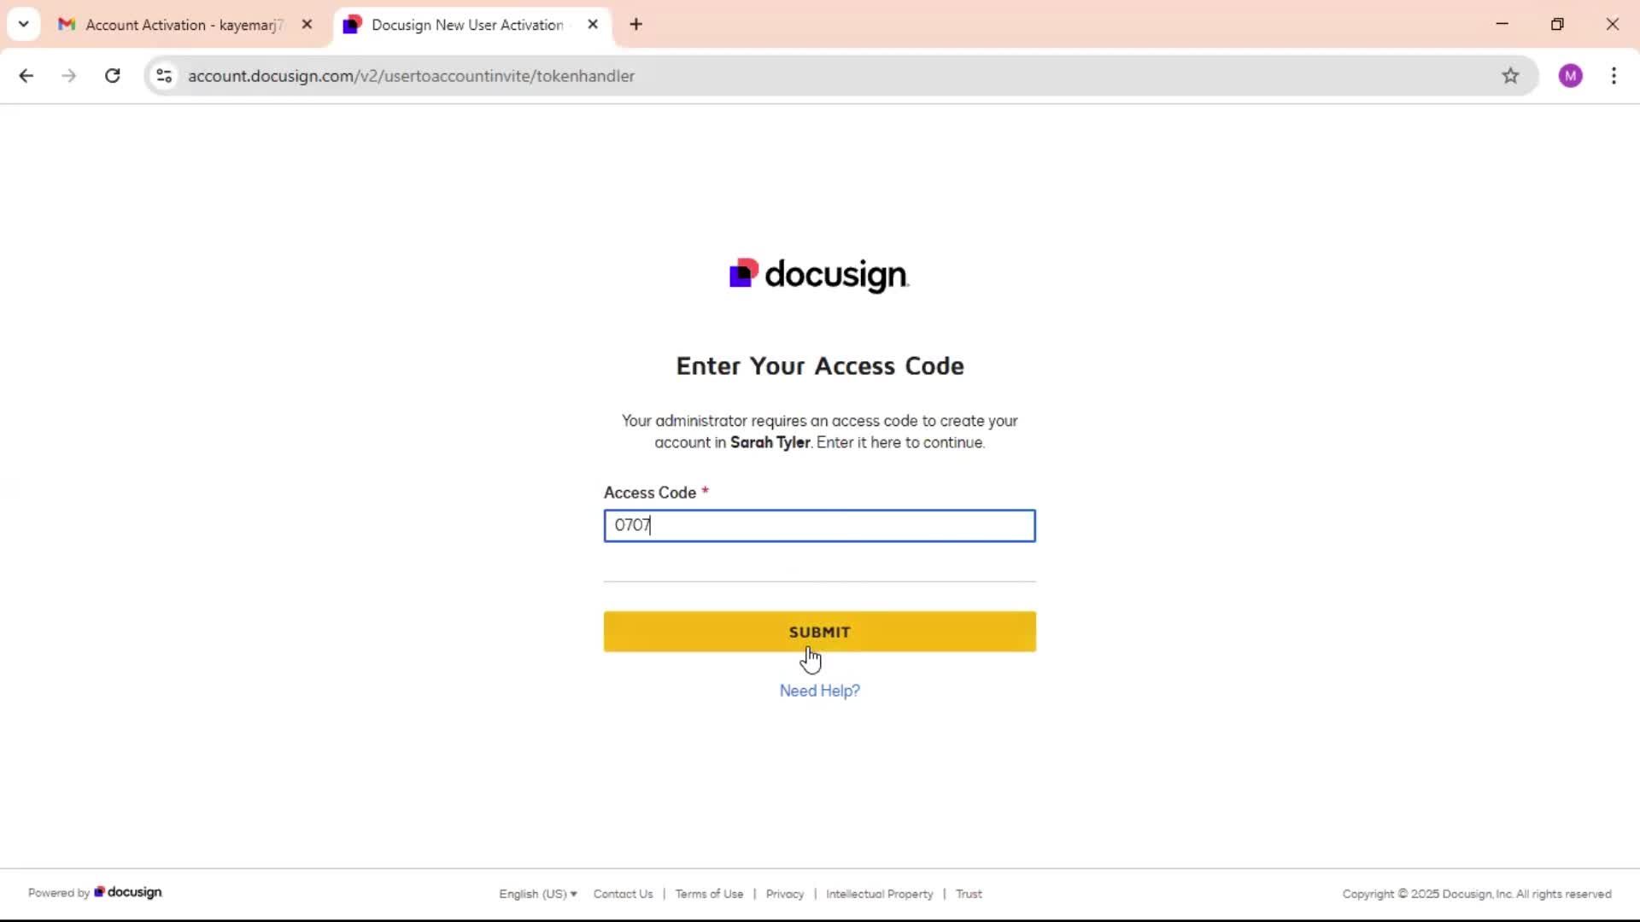
Task: Reload the current page
Action: coord(112,76)
